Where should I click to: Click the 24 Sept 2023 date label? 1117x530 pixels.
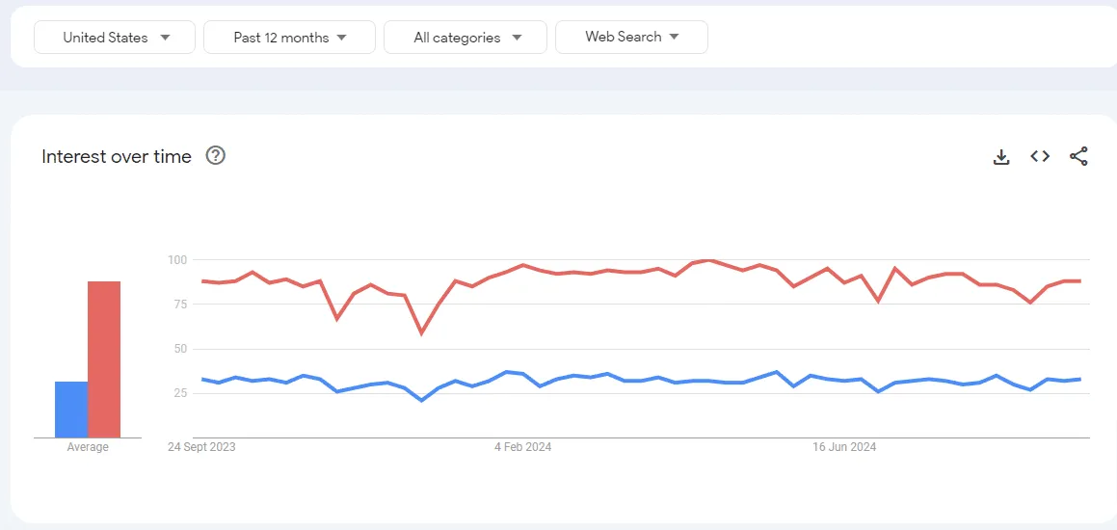pos(201,447)
